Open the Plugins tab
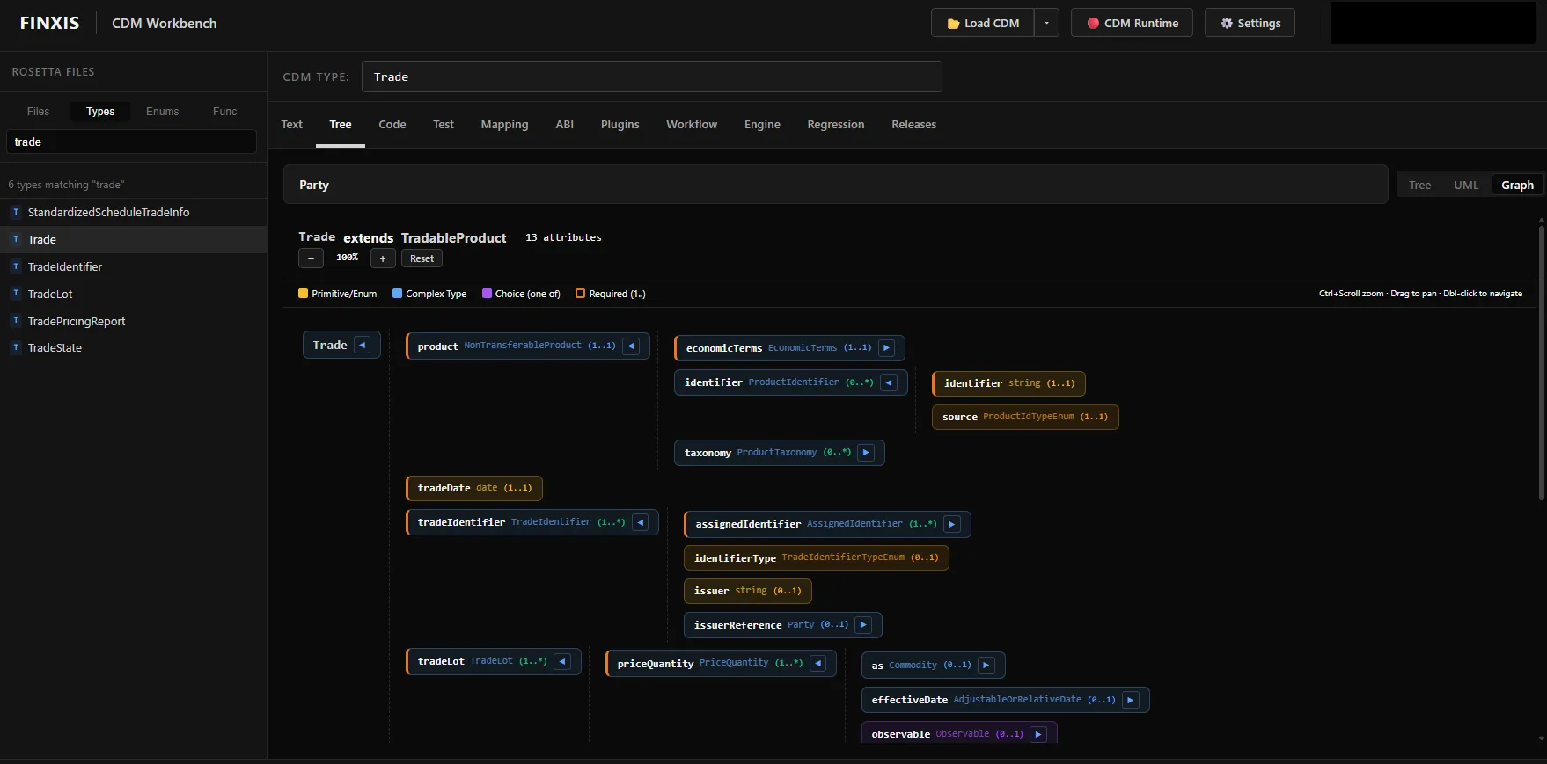The height and width of the screenshot is (764, 1547). click(620, 125)
